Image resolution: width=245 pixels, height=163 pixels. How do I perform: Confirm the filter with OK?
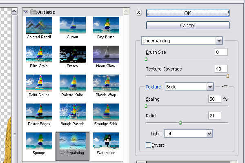[188, 13]
